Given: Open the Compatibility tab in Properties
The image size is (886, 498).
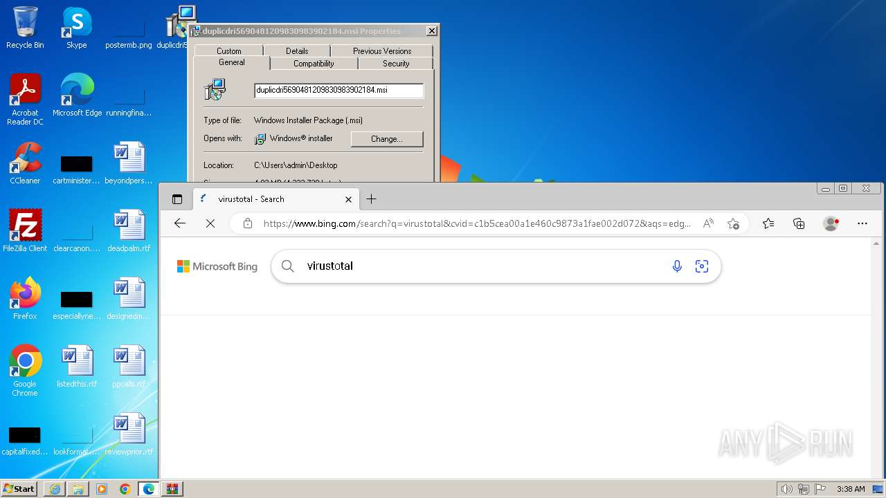Looking at the screenshot, I should click(x=314, y=63).
